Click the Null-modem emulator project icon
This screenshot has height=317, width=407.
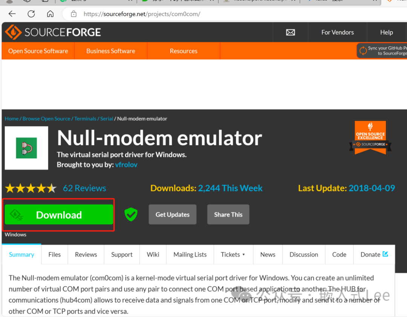(26, 148)
